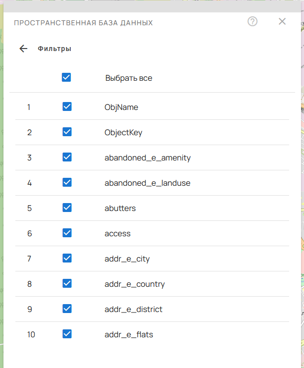Click the Выбрать все label
The image size is (304, 368).
click(129, 78)
